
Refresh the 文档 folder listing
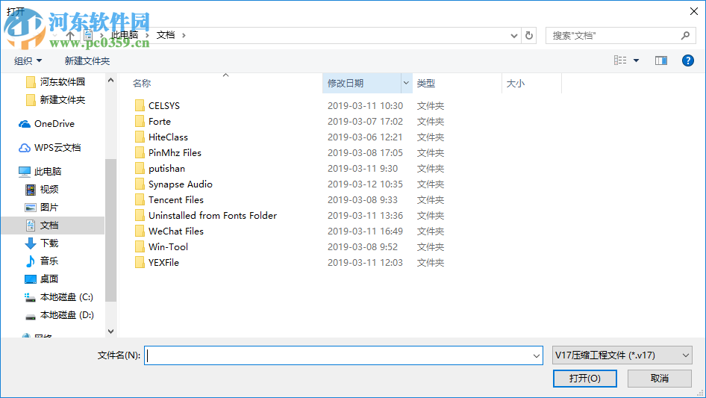[x=529, y=35]
